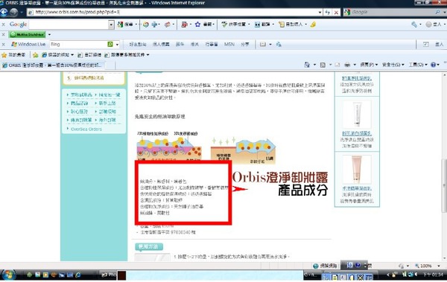The image size is (447, 282).
Task: Close the Windows Live toolbar
Action: 4,44
